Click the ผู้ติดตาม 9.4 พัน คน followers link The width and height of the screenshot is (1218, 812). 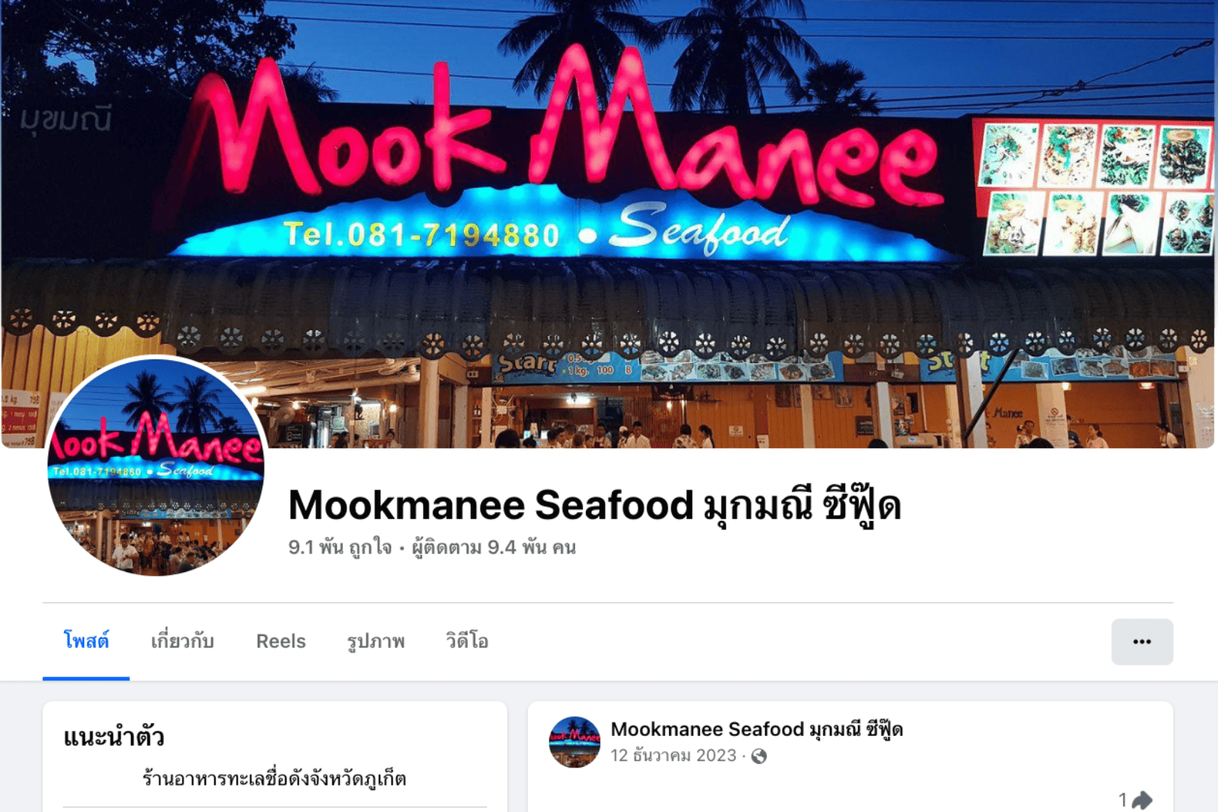point(494,547)
